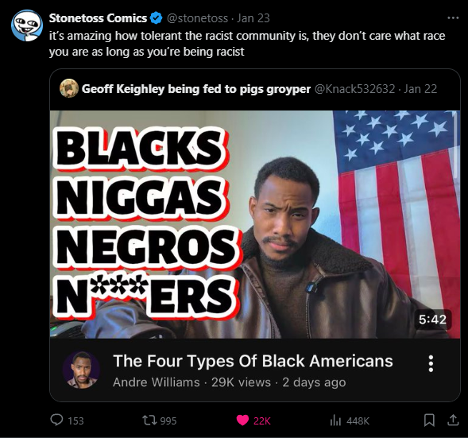Click the repost arrows icon
Image resolution: width=468 pixels, height=438 pixels.
149,421
